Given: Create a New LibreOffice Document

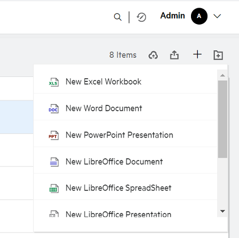Looking at the screenshot, I should (x=126, y=162).
